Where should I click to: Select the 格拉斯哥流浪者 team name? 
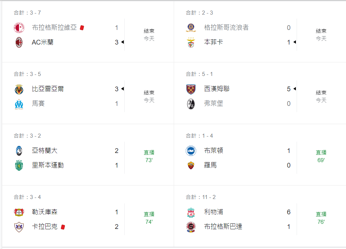[226, 27]
